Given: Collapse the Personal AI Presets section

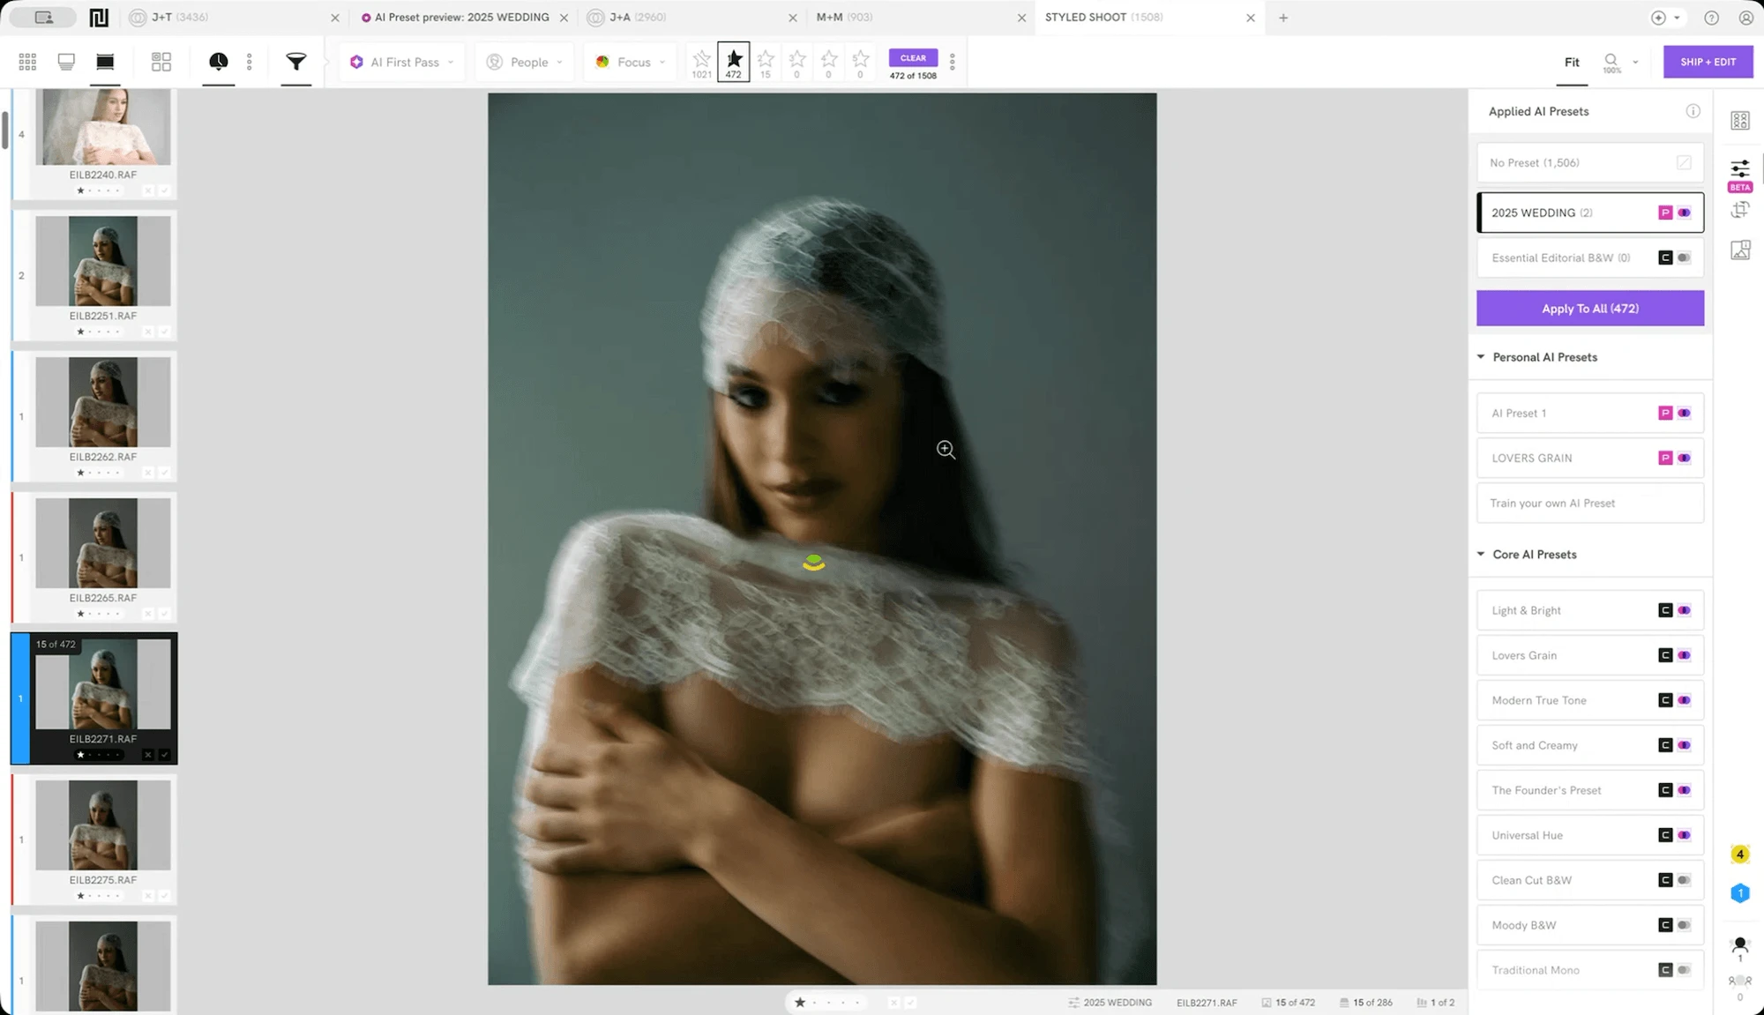Looking at the screenshot, I should point(1481,357).
